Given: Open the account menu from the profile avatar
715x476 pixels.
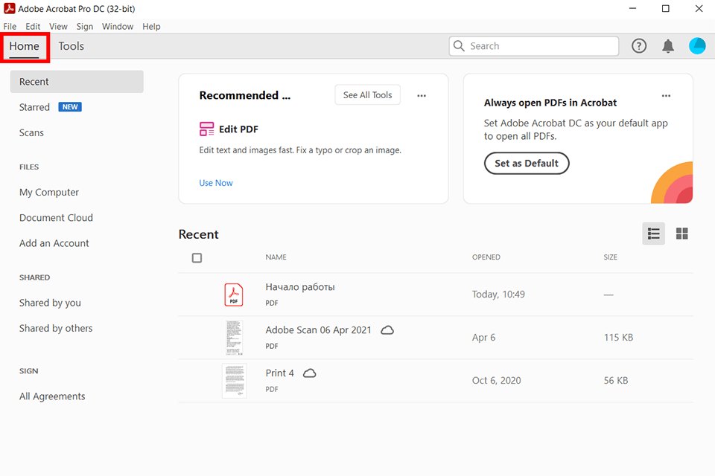Looking at the screenshot, I should click(697, 45).
